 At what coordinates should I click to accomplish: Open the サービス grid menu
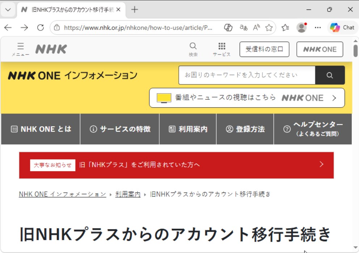coord(221,49)
